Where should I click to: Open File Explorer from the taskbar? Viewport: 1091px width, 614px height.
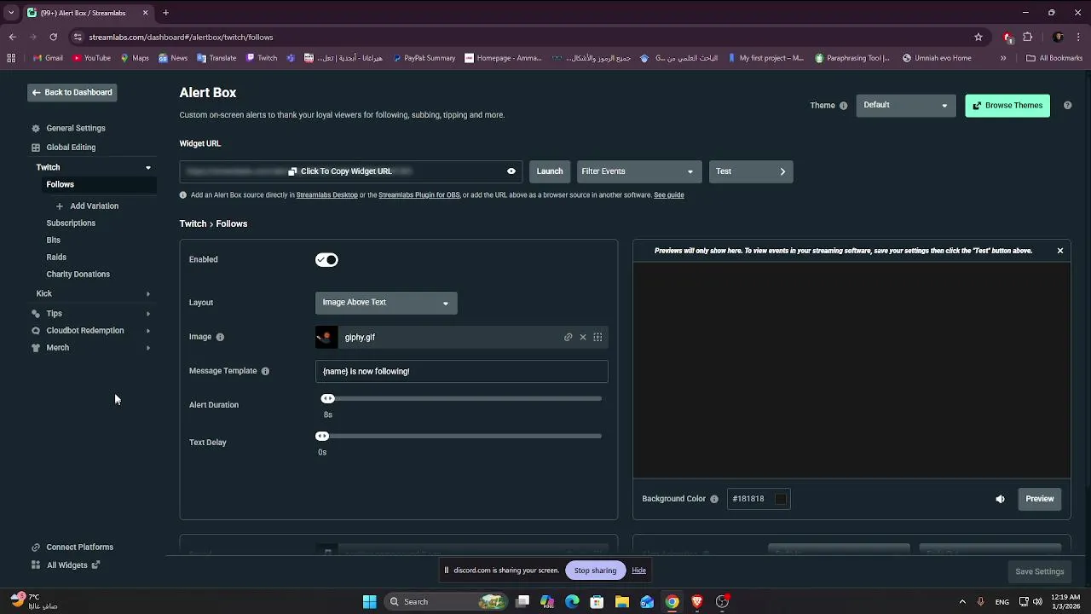622,602
